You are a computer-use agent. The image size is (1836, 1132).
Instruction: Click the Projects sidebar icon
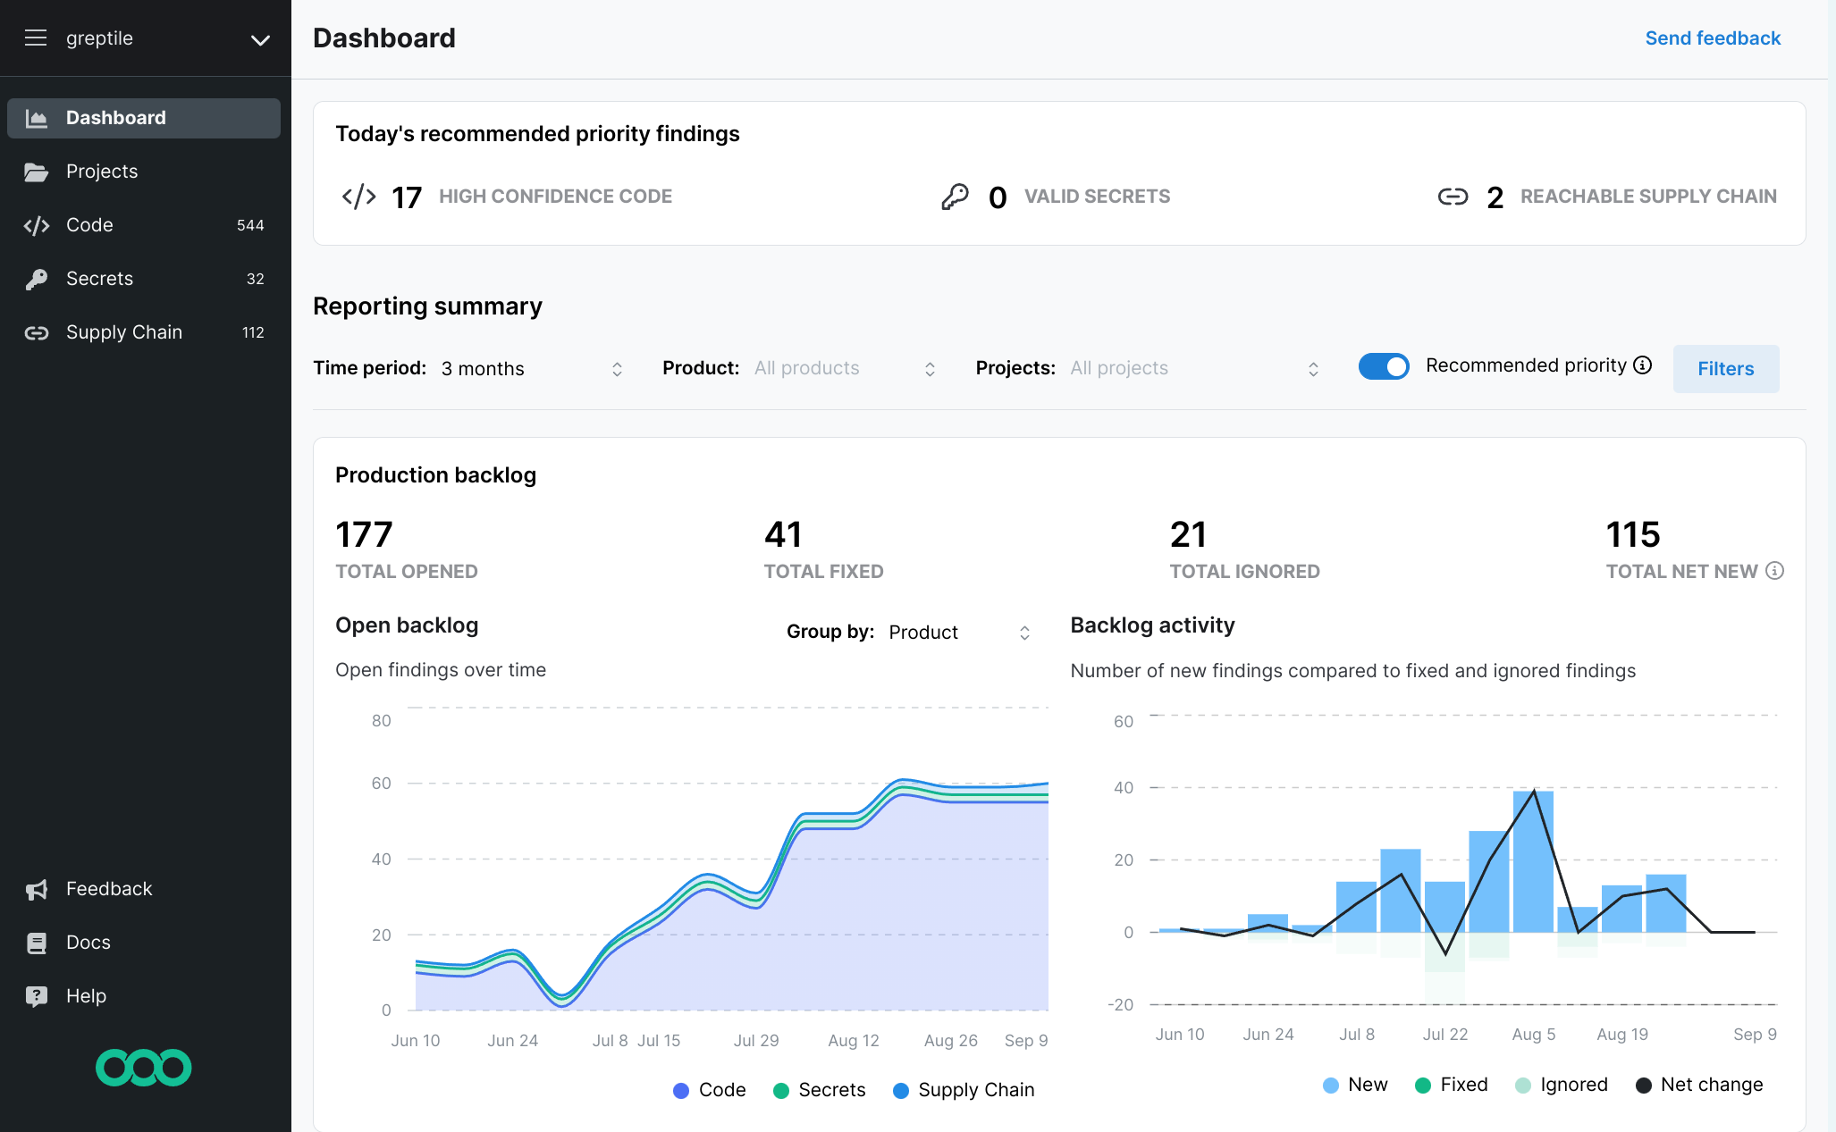37,171
